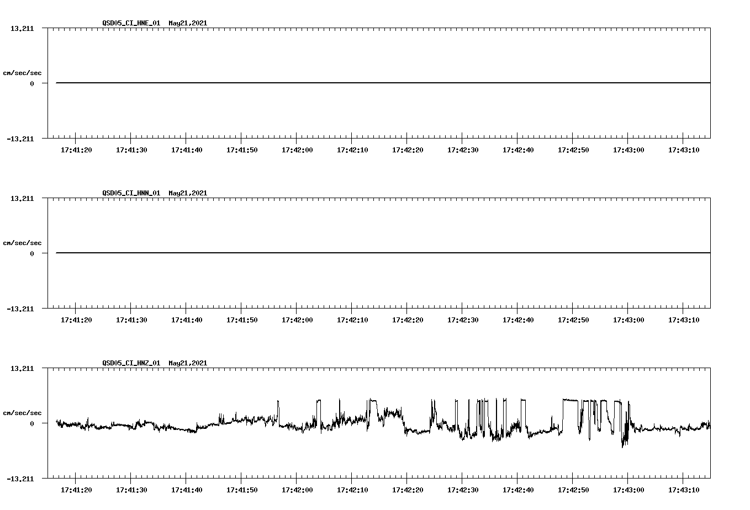This screenshot has width=750, height=510.
Task: Select the QSD05_CI_HNE_01 channel label
Action: click(132, 24)
